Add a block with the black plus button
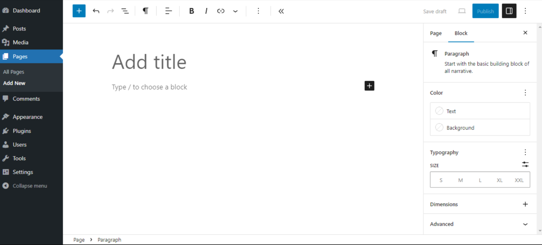The image size is (542, 245). [x=369, y=86]
